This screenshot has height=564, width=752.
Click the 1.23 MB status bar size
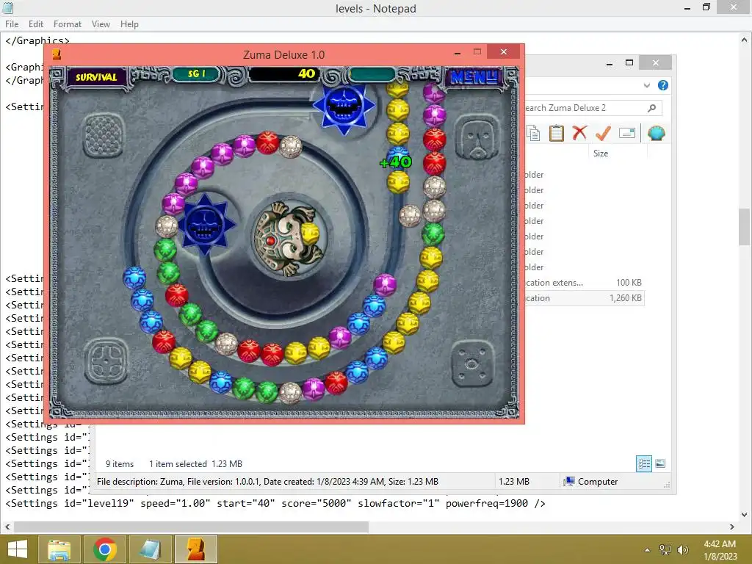[x=513, y=482]
